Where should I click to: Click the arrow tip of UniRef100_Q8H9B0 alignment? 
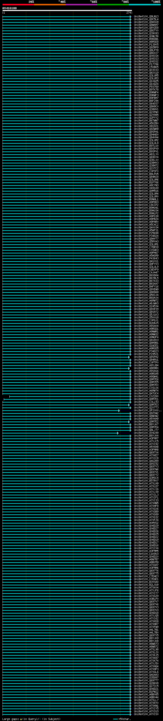tap(129, 368)
